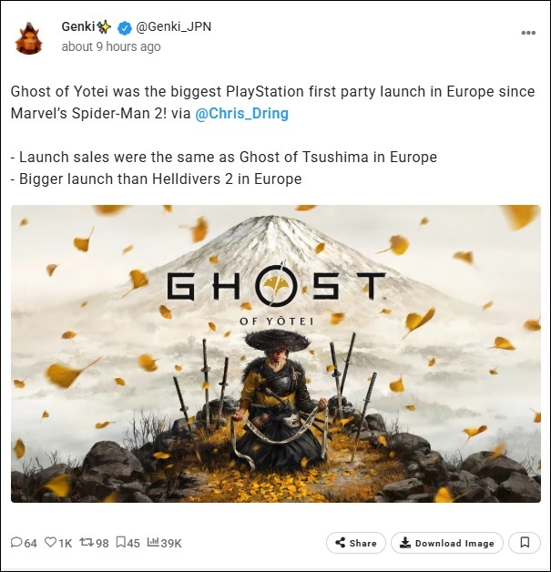Click Genki's profile avatar picture

[29, 38]
